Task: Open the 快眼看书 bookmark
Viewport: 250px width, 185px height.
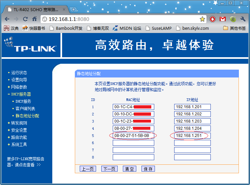Action: [34, 28]
